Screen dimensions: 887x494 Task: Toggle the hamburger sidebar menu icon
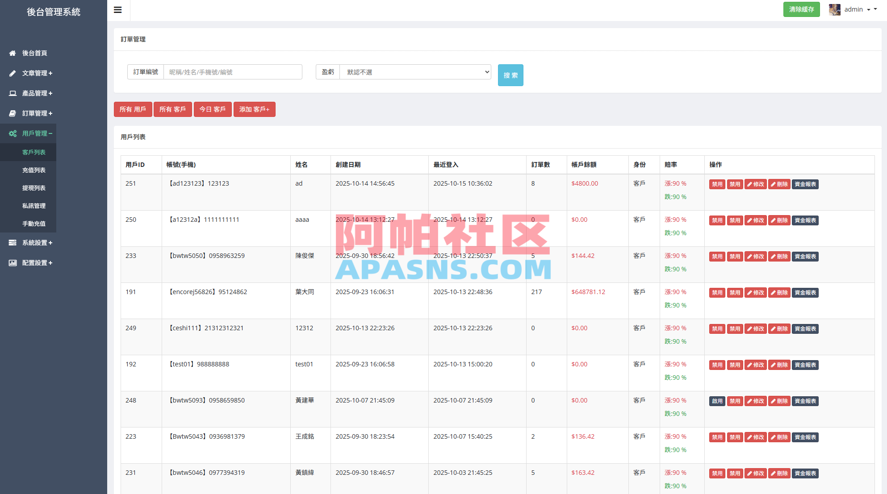coord(118,10)
